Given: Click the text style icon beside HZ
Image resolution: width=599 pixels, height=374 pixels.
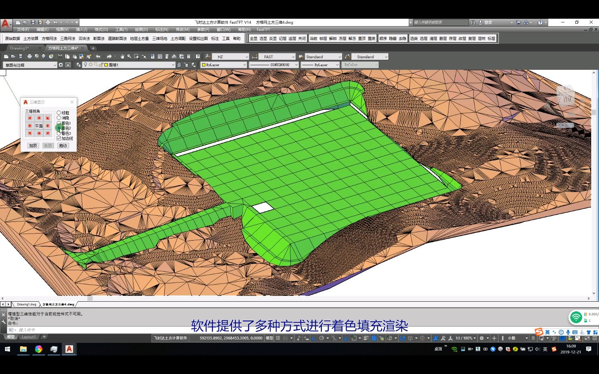Looking at the screenshot, I should (208, 57).
